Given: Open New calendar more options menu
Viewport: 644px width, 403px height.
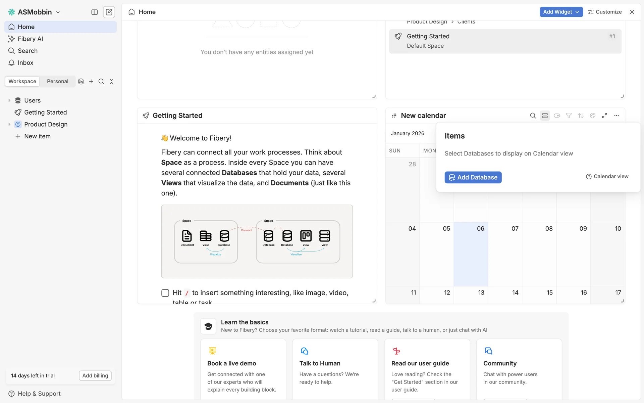Looking at the screenshot, I should coord(616,116).
